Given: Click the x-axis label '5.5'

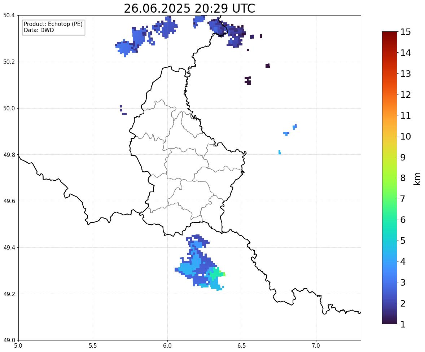Looking at the screenshot, I should pyautogui.click(x=93, y=346).
